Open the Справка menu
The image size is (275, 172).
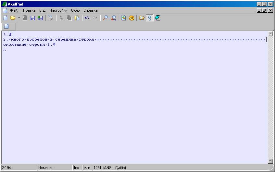tap(90, 10)
